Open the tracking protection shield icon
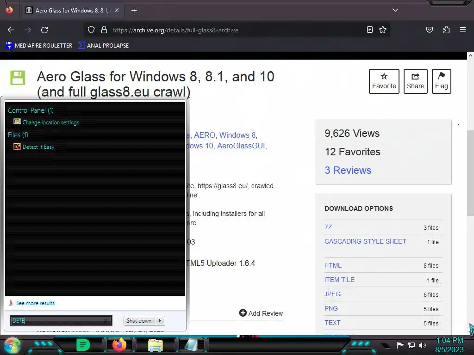Viewport: 474px width, 355px height. click(91, 30)
